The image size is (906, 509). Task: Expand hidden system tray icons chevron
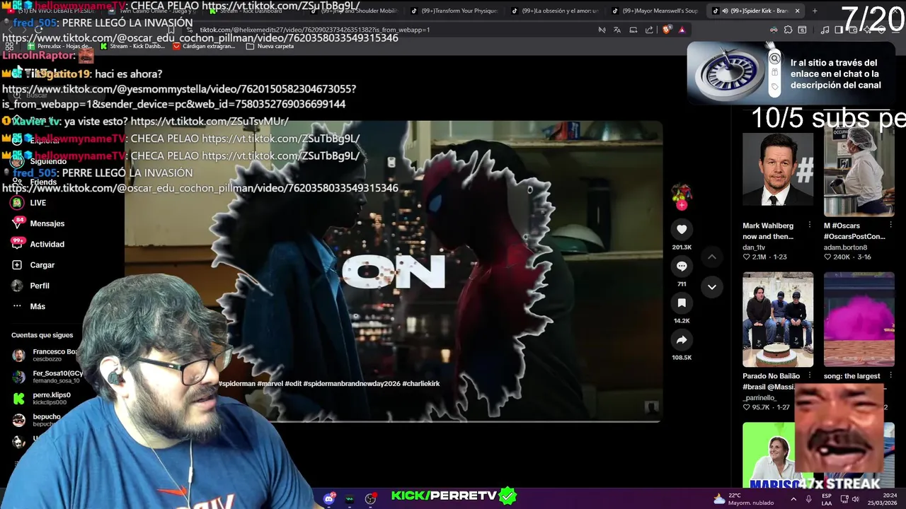[793, 499]
